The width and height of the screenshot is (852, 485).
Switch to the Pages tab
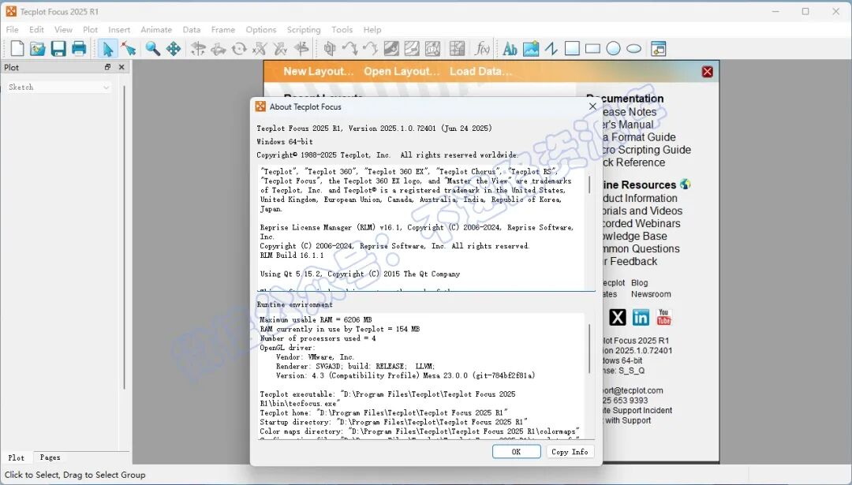(x=50, y=457)
